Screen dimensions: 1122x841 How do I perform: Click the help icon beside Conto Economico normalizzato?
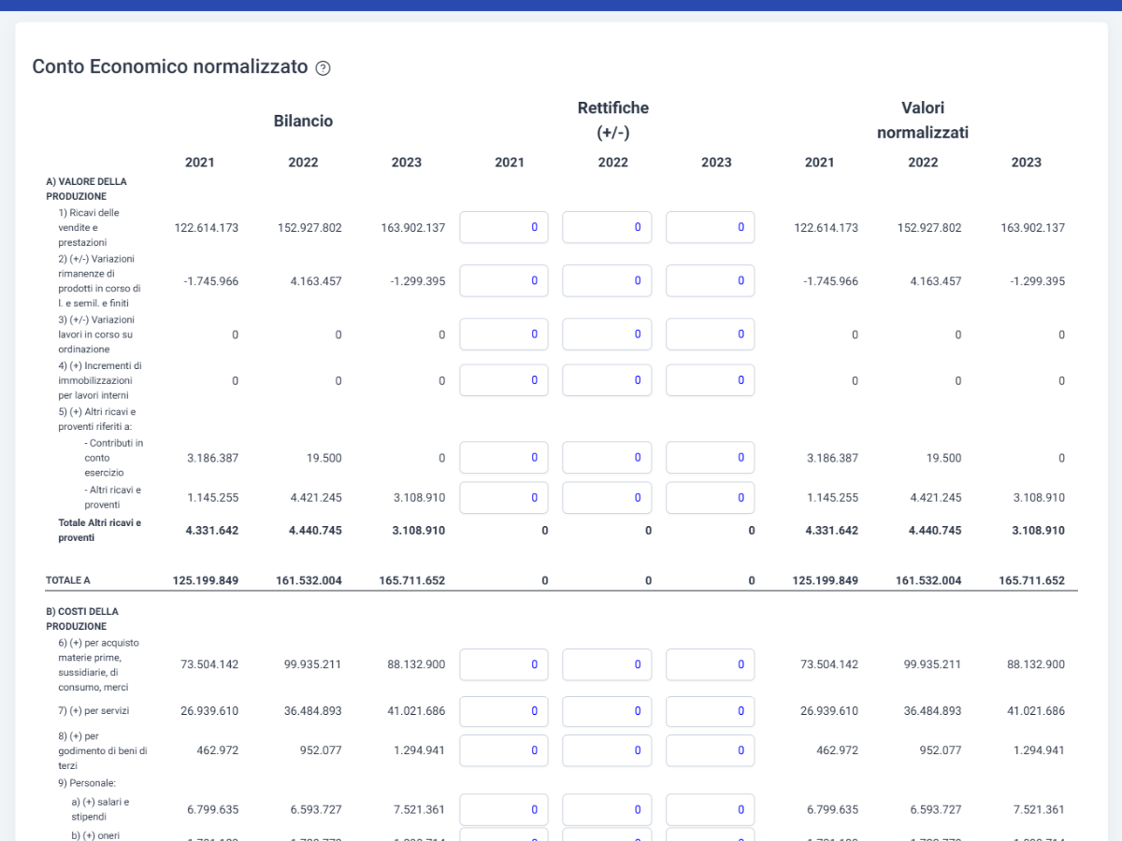pyautogui.click(x=323, y=68)
